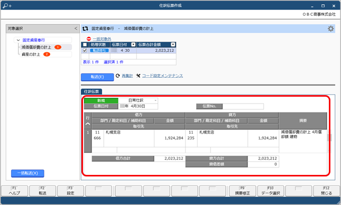
Task: Click the red 一括対象外 stop icon
Action: 89,39
